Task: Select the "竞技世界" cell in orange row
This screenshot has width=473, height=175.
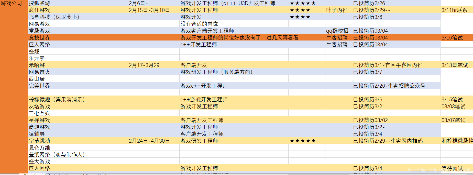Action: pos(78,37)
